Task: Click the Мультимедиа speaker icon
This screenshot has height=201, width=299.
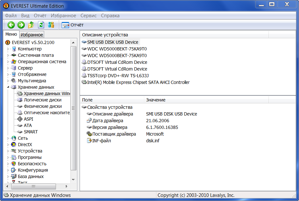Action: 14,81
